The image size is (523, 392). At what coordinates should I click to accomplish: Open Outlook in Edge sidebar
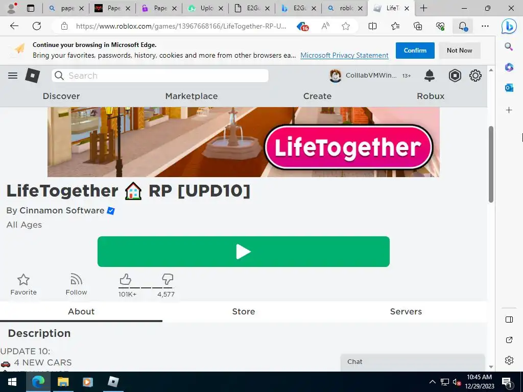point(509,88)
